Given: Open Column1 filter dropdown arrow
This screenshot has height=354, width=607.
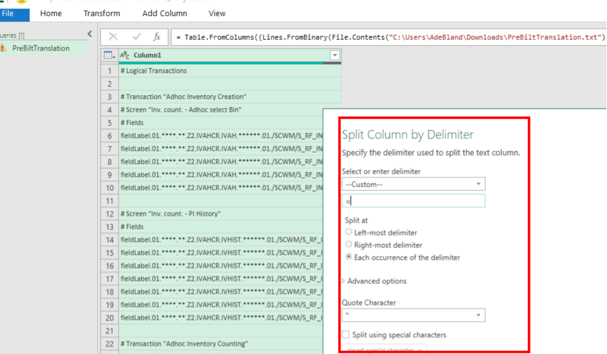Looking at the screenshot, I should [335, 55].
